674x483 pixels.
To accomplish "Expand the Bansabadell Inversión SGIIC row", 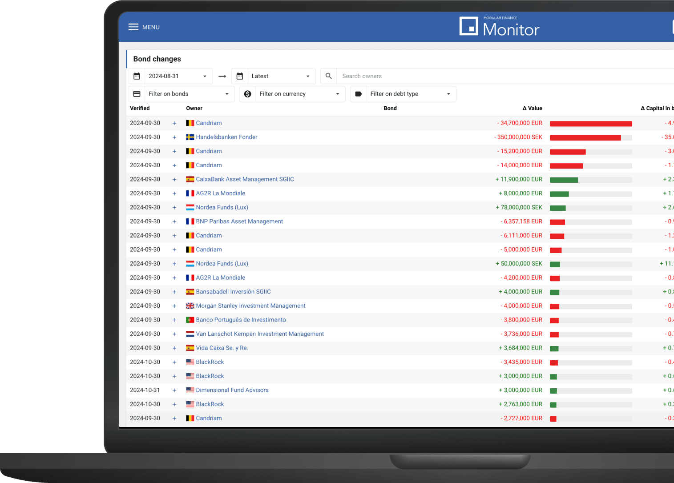I will click(x=174, y=292).
